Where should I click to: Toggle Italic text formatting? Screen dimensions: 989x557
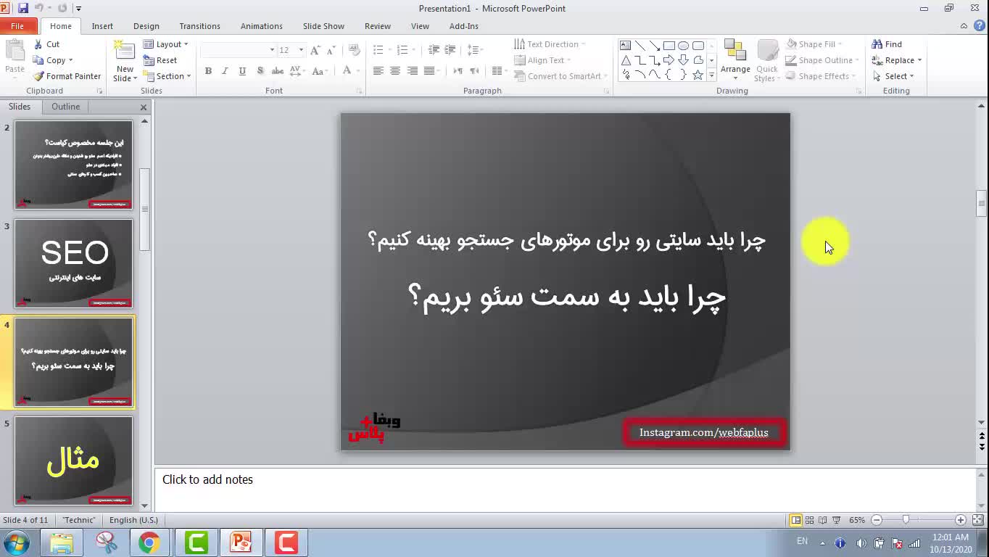tap(225, 71)
